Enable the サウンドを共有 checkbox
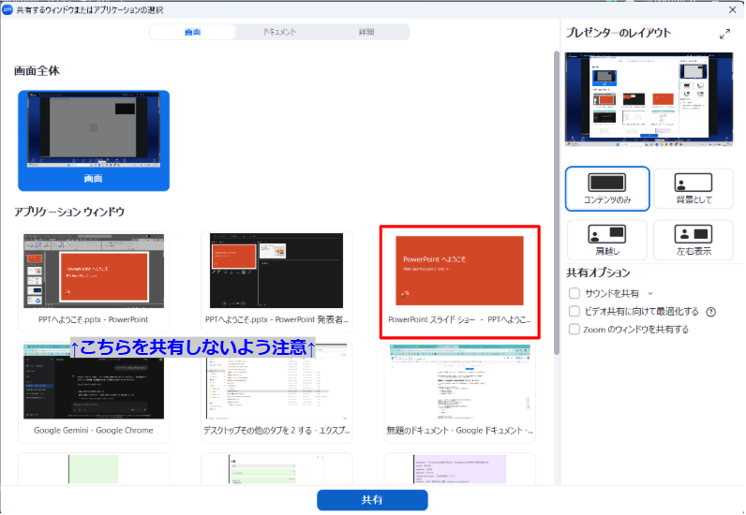 point(574,294)
